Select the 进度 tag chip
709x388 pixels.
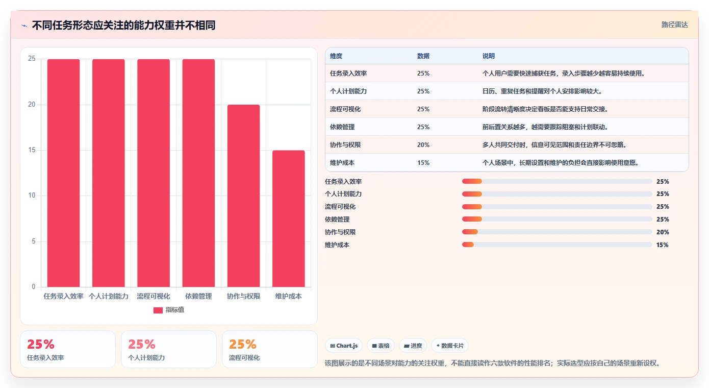pyautogui.click(x=413, y=346)
